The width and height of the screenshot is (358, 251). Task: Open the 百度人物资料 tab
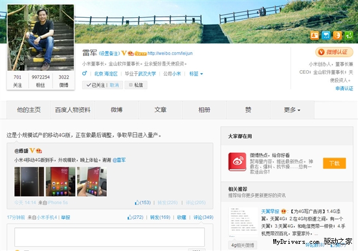tap(73, 110)
